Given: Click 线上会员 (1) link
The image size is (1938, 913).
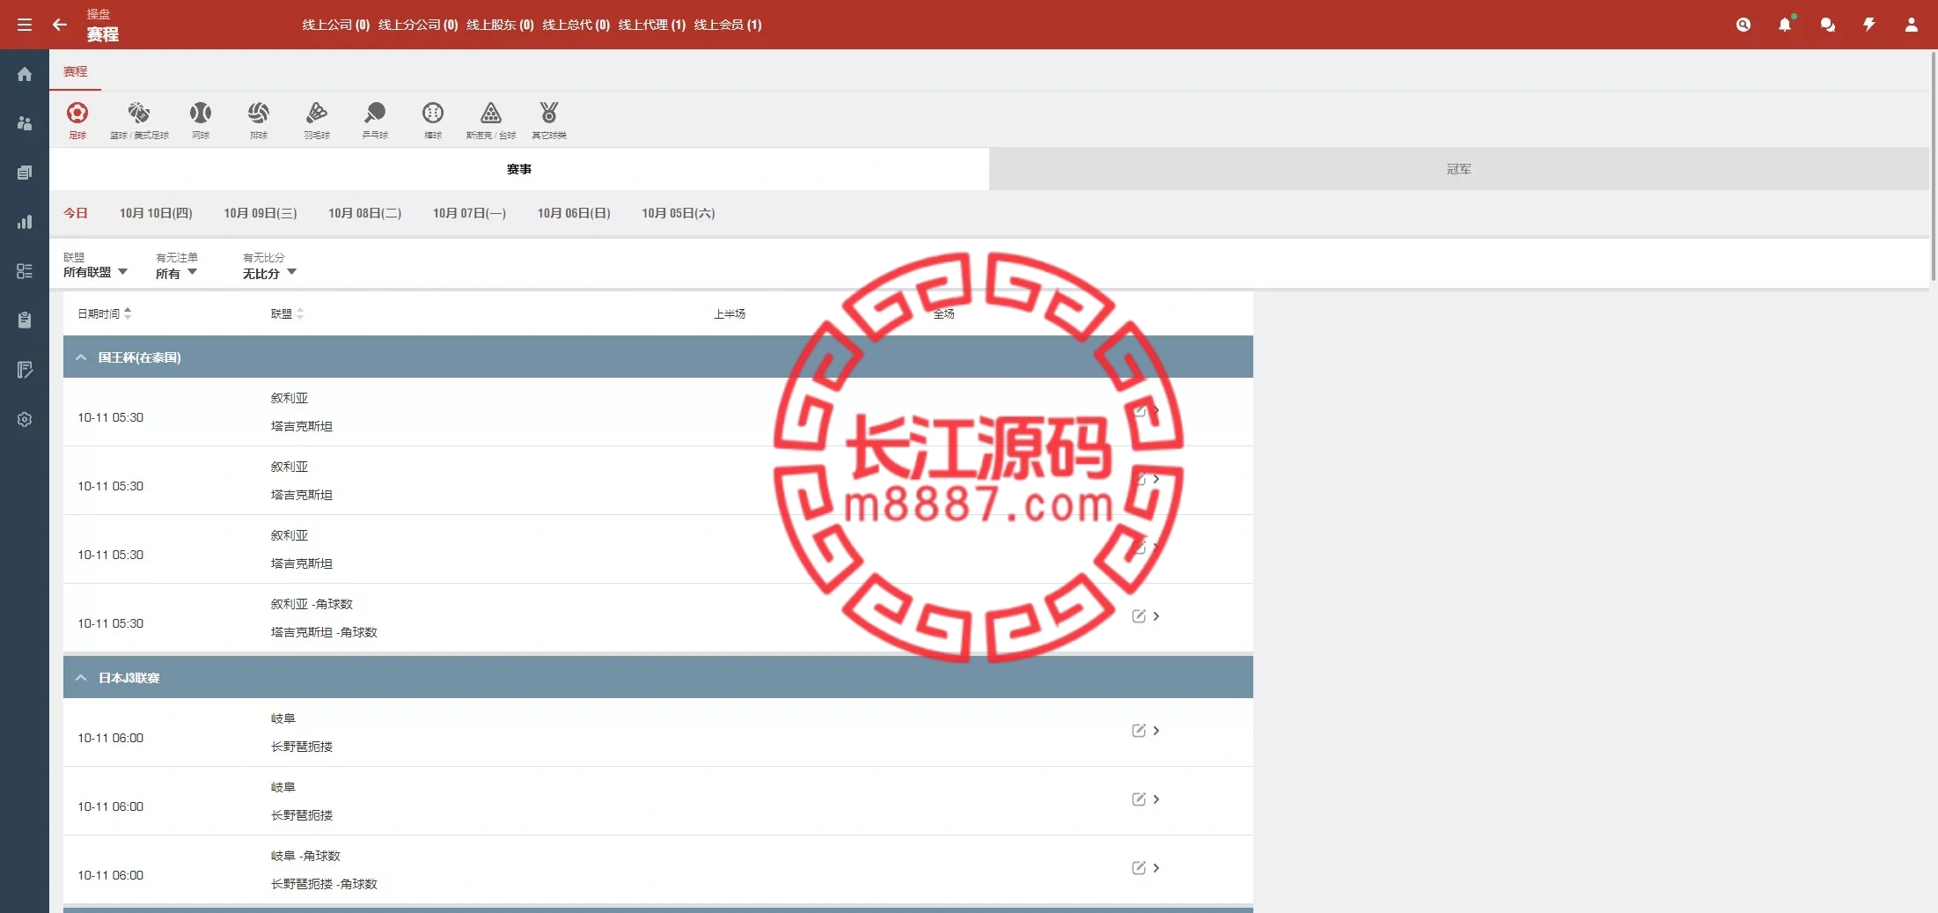Looking at the screenshot, I should (x=728, y=25).
